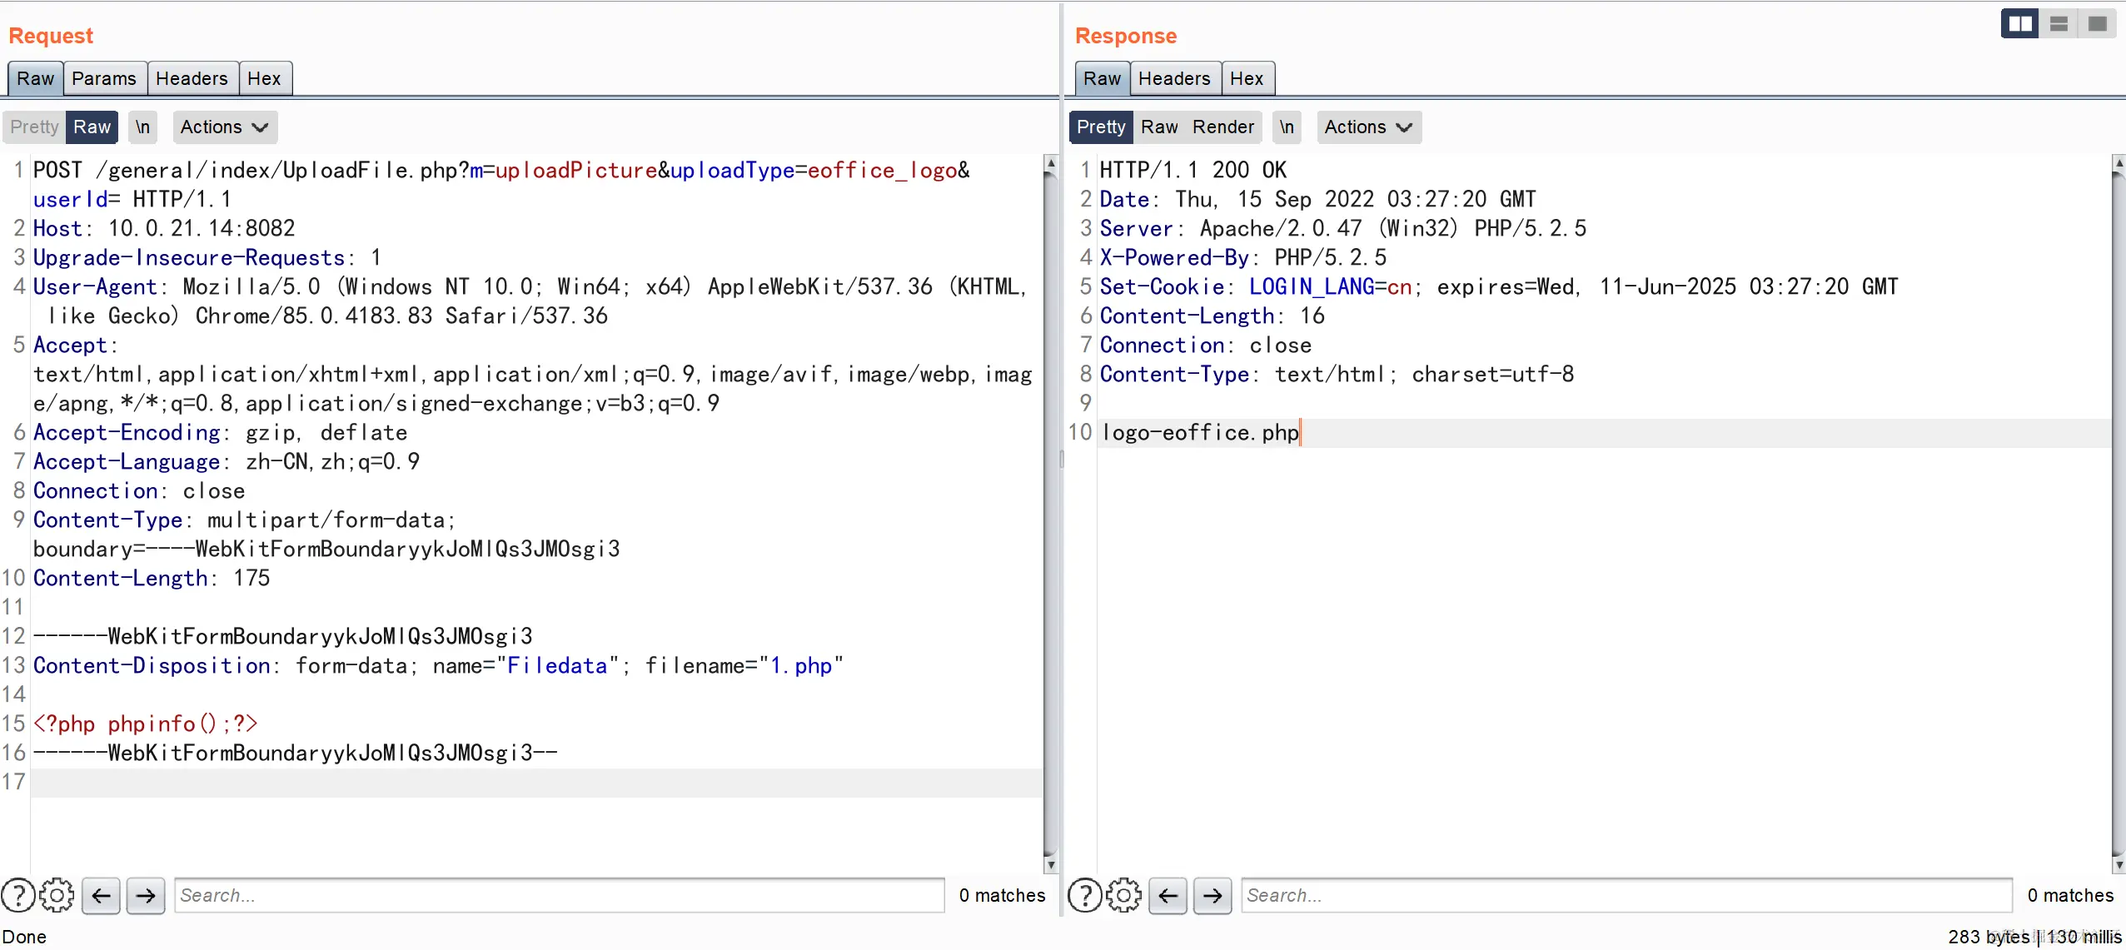Focus the Request search field

(x=559, y=895)
